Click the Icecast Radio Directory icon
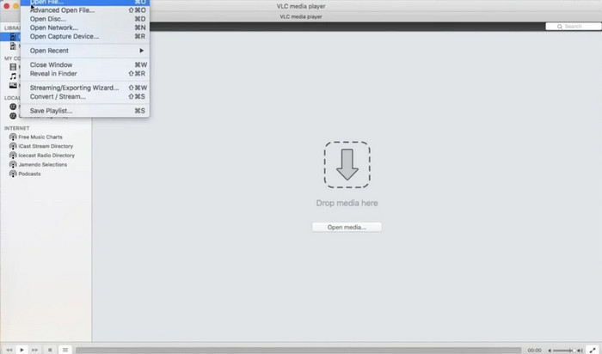Viewport: 602px width, 354px height. (13, 156)
